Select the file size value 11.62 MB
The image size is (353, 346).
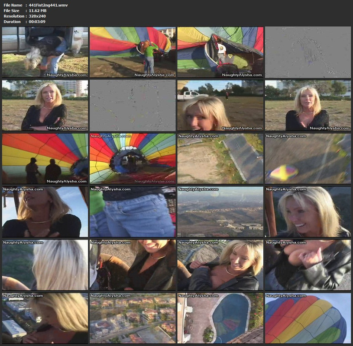click(x=38, y=10)
